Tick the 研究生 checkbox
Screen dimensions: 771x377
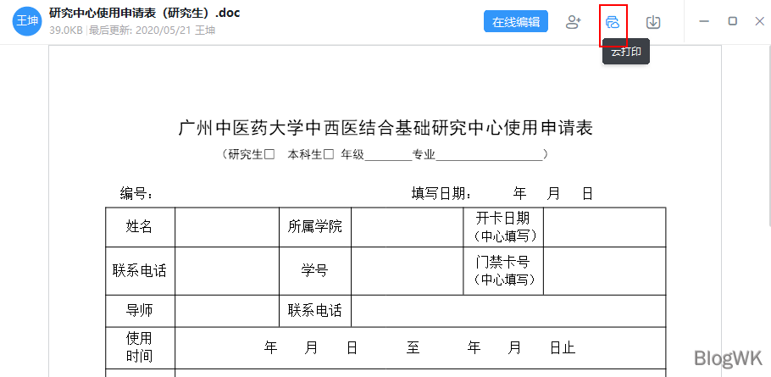coord(269,155)
